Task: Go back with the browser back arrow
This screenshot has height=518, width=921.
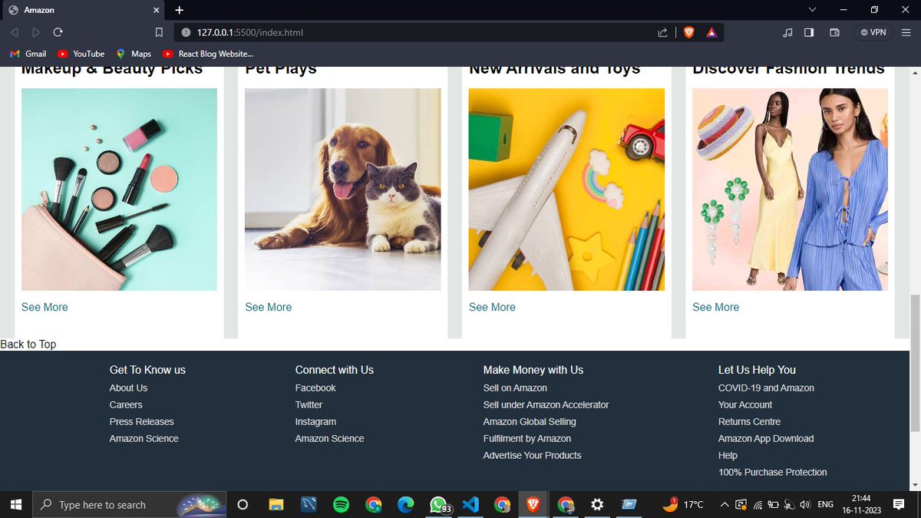Action: 15,32
